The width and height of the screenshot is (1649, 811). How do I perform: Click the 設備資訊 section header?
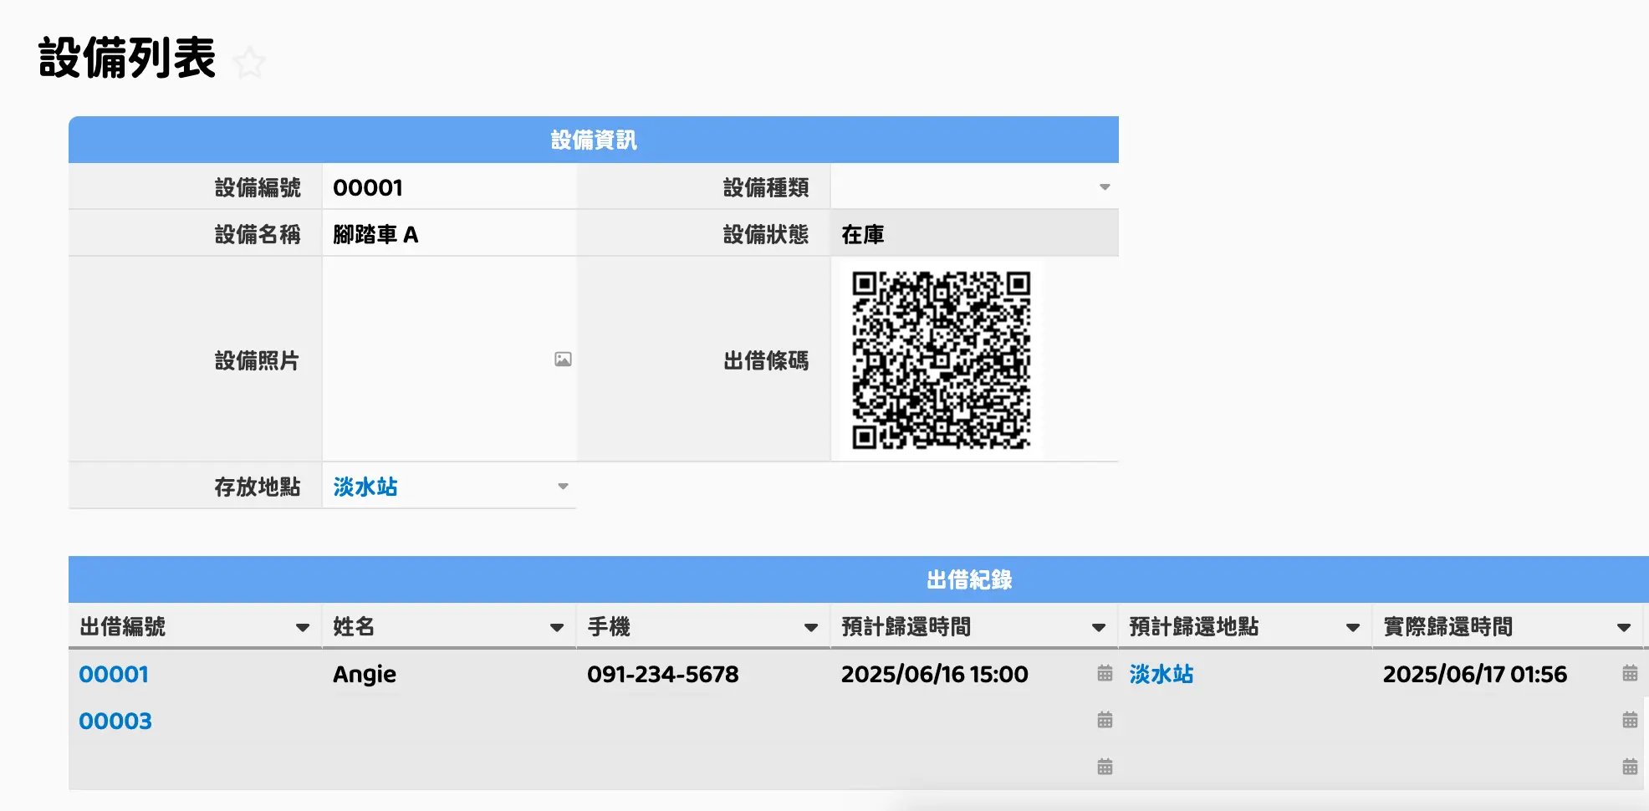click(x=594, y=140)
